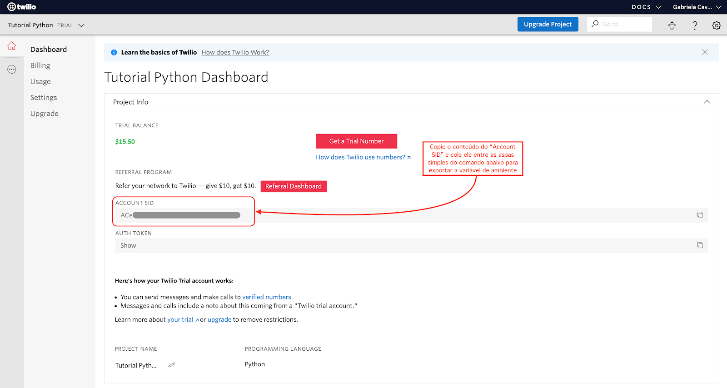
Task: Open Settings in sidebar
Action: coord(44,98)
